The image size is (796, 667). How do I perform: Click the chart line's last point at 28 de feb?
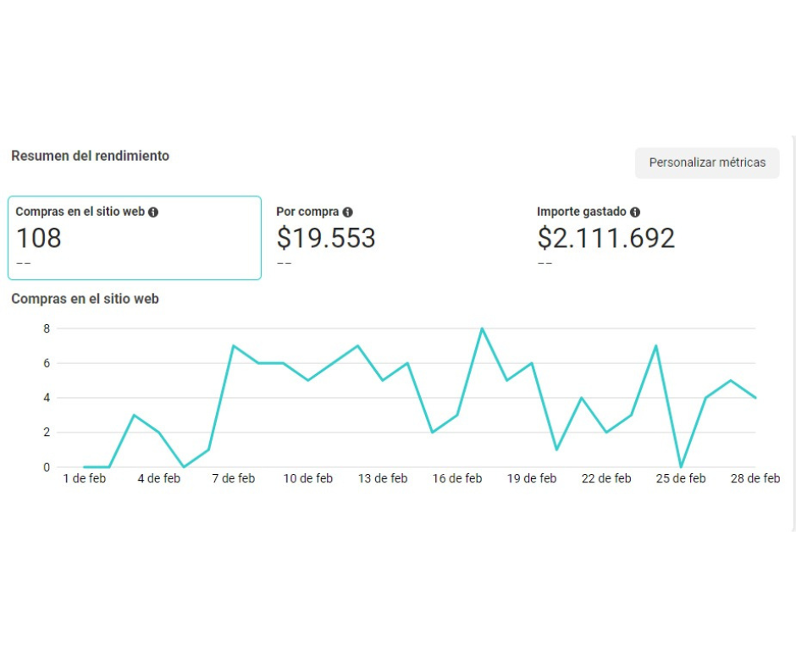pyautogui.click(x=755, y=398)
